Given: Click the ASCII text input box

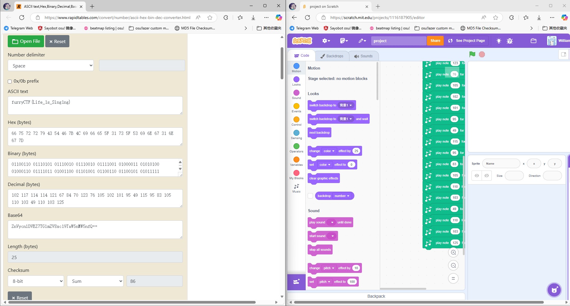Looking at the screenshot, I should (95, 105).
